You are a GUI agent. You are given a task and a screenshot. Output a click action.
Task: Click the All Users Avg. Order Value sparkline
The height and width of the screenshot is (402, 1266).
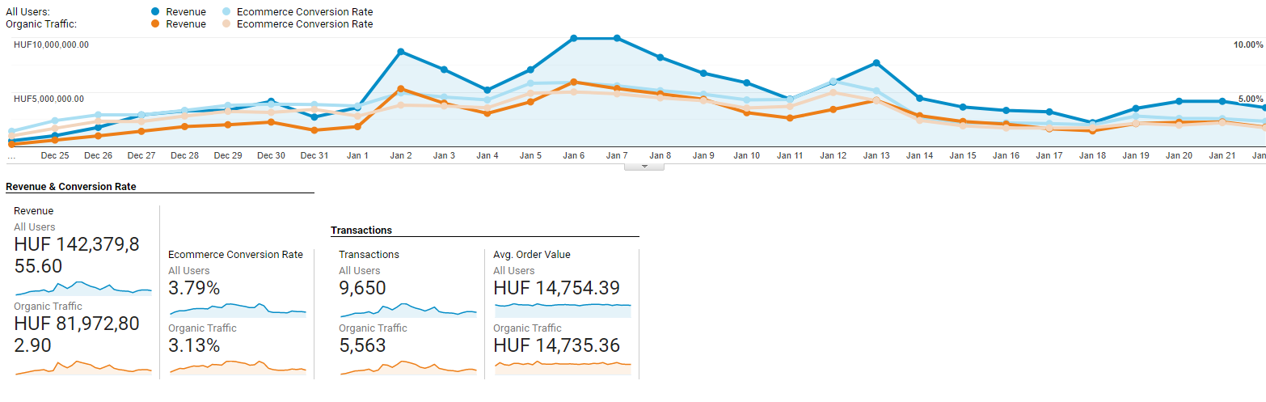pos(563,309)
